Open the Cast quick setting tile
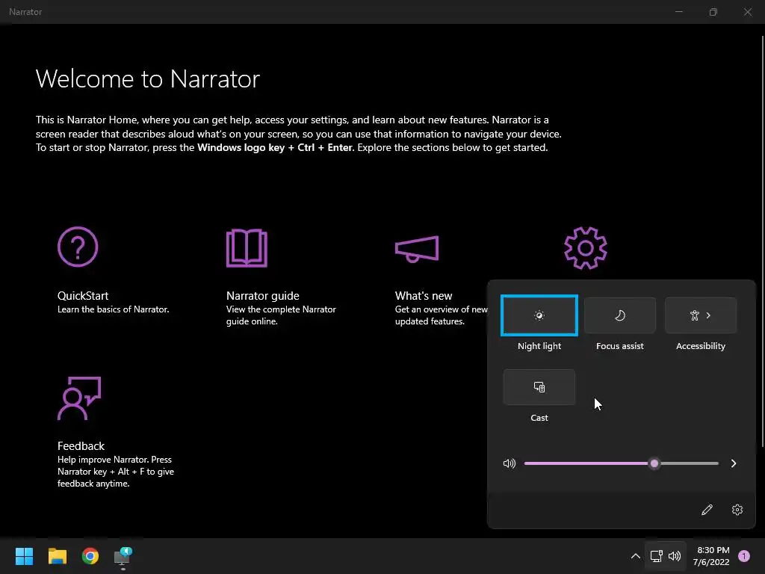The image size is (765, 574). click(539, 387)
